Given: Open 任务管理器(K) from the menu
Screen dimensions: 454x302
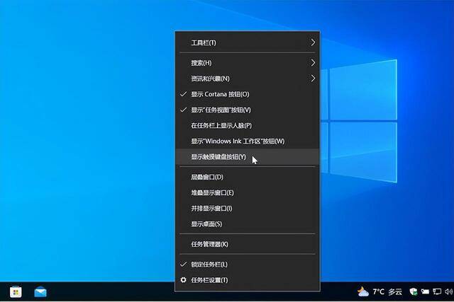Looking at the screenshot, I should [248, 244].
